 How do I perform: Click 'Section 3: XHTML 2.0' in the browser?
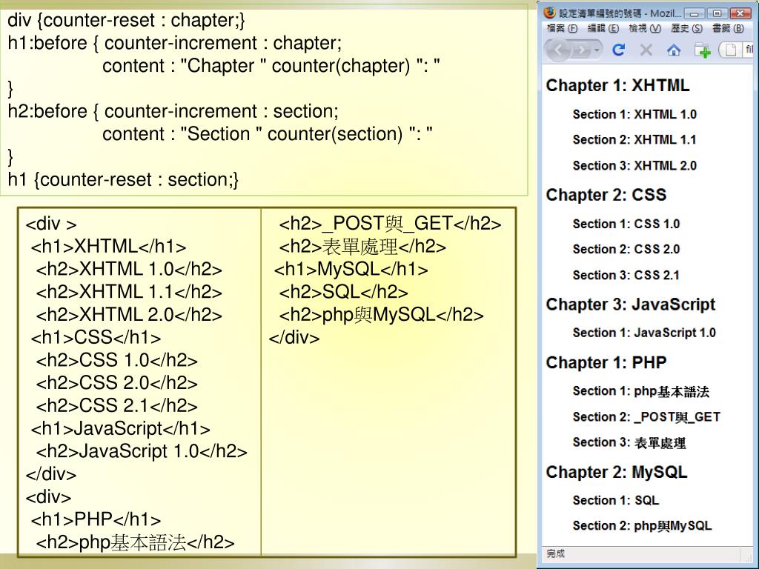634,165
